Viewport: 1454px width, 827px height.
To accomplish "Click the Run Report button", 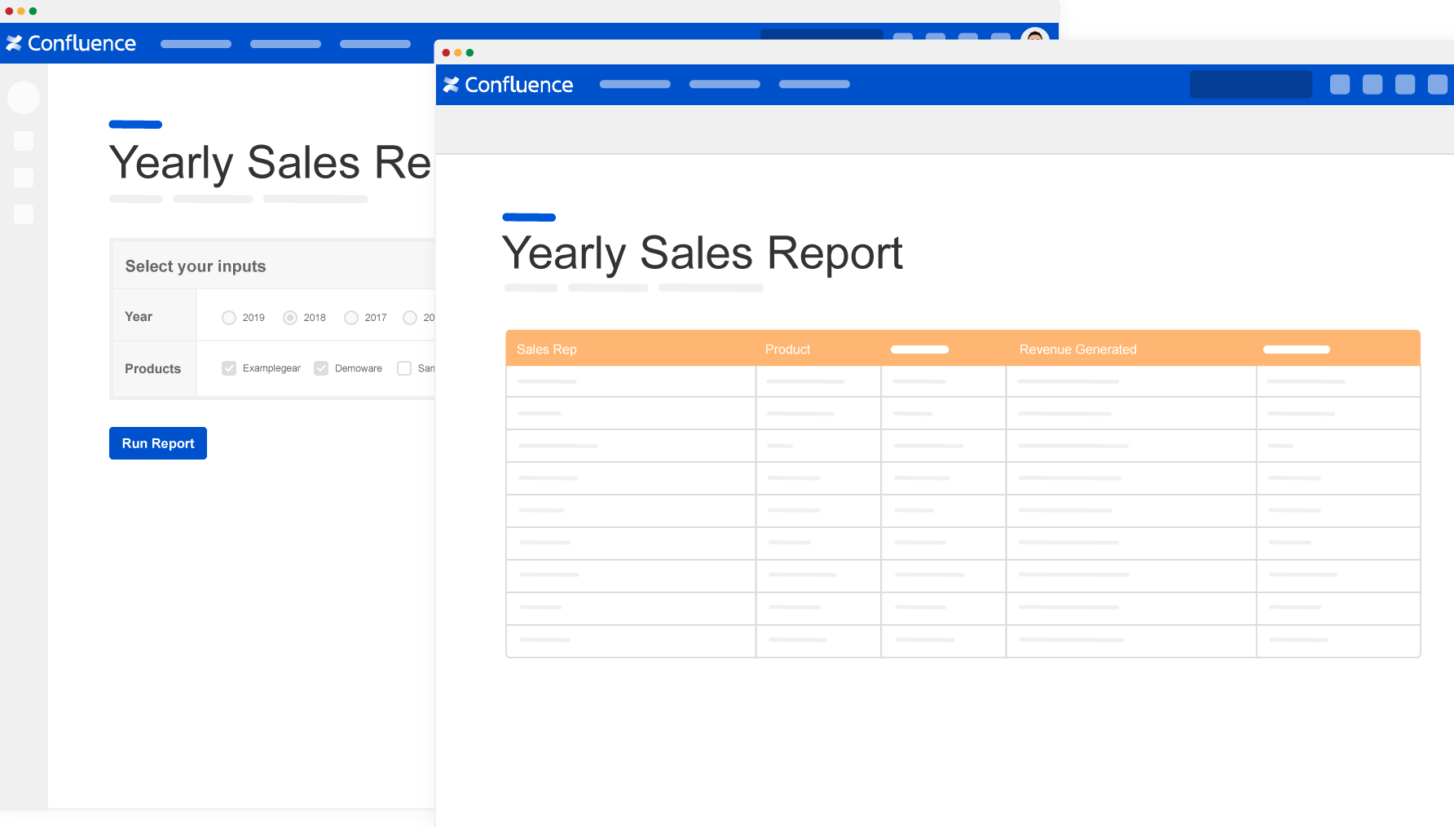I will pyautogui.click(x=158, y=443).
